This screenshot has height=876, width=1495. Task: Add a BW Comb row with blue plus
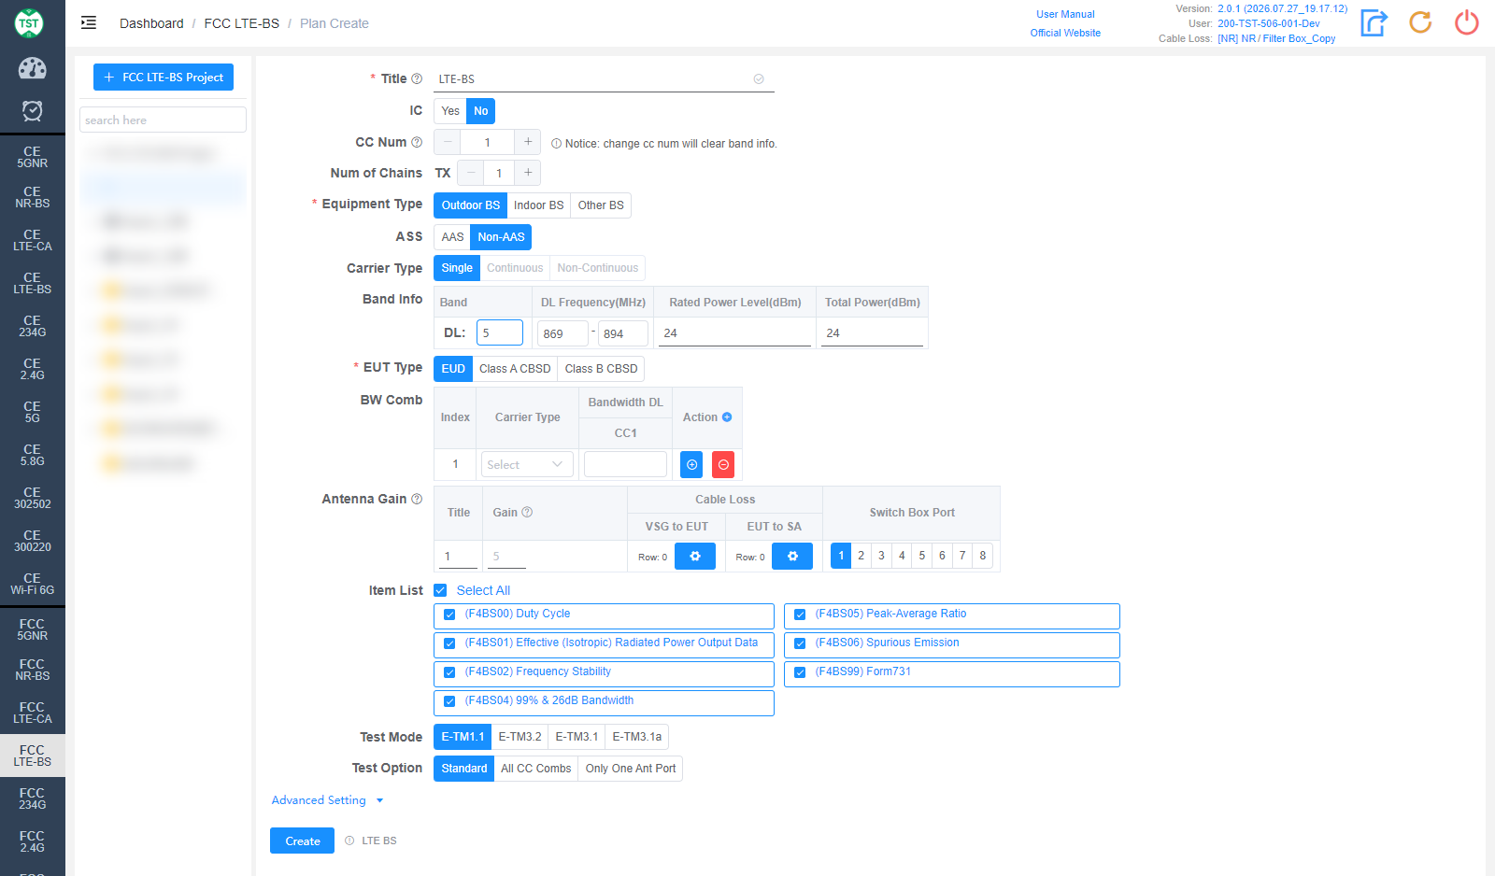691,464
